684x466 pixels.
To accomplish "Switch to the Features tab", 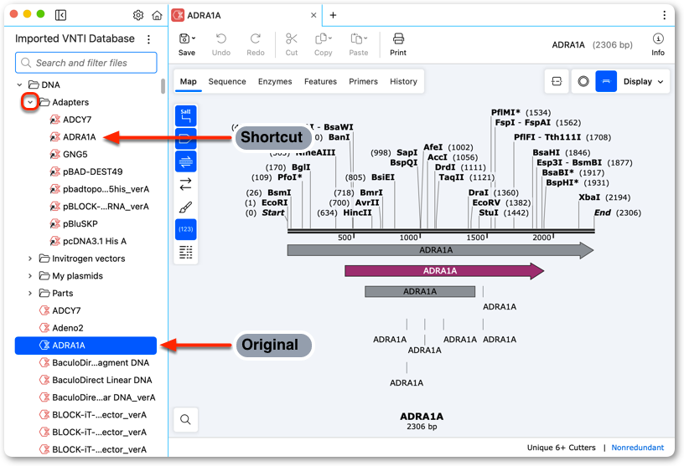I will tap(320, 81).
